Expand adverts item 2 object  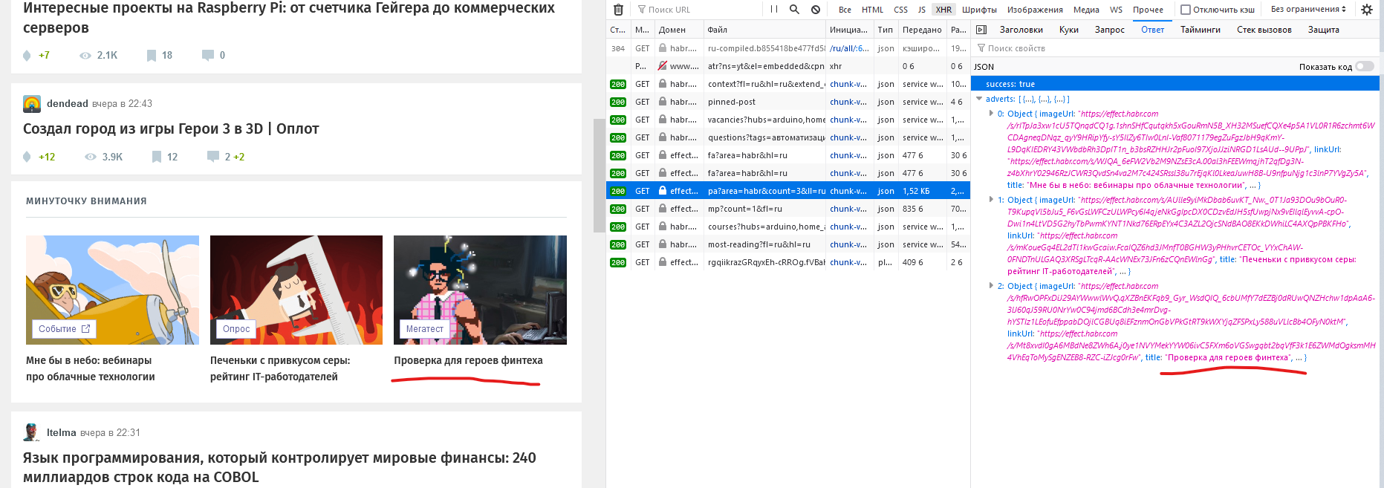[991, 286]
